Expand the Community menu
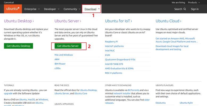207x106 pixels. [x=72, y=9]
